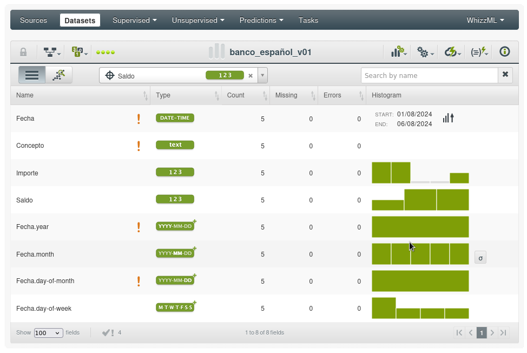Expand the objective field dropdown arrow
The width and height of the screenshot is (527, 353).
[x=263, y=76]
